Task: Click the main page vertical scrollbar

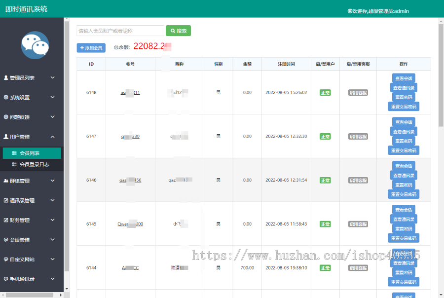Action: 441,74
